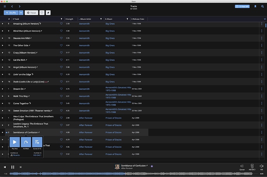The height and width of the screenshot is (177, 267).
Task: Favorite the Dream On track
Action: coord(61,89)
